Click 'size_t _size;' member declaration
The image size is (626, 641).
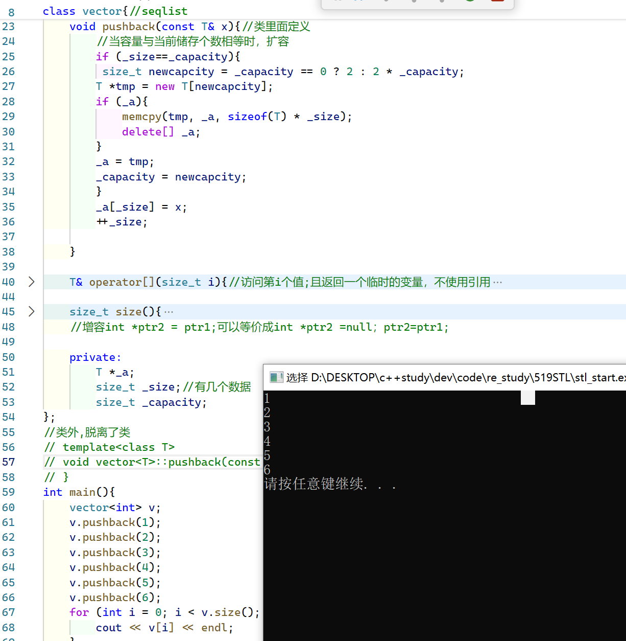click(x=138, y=387)
